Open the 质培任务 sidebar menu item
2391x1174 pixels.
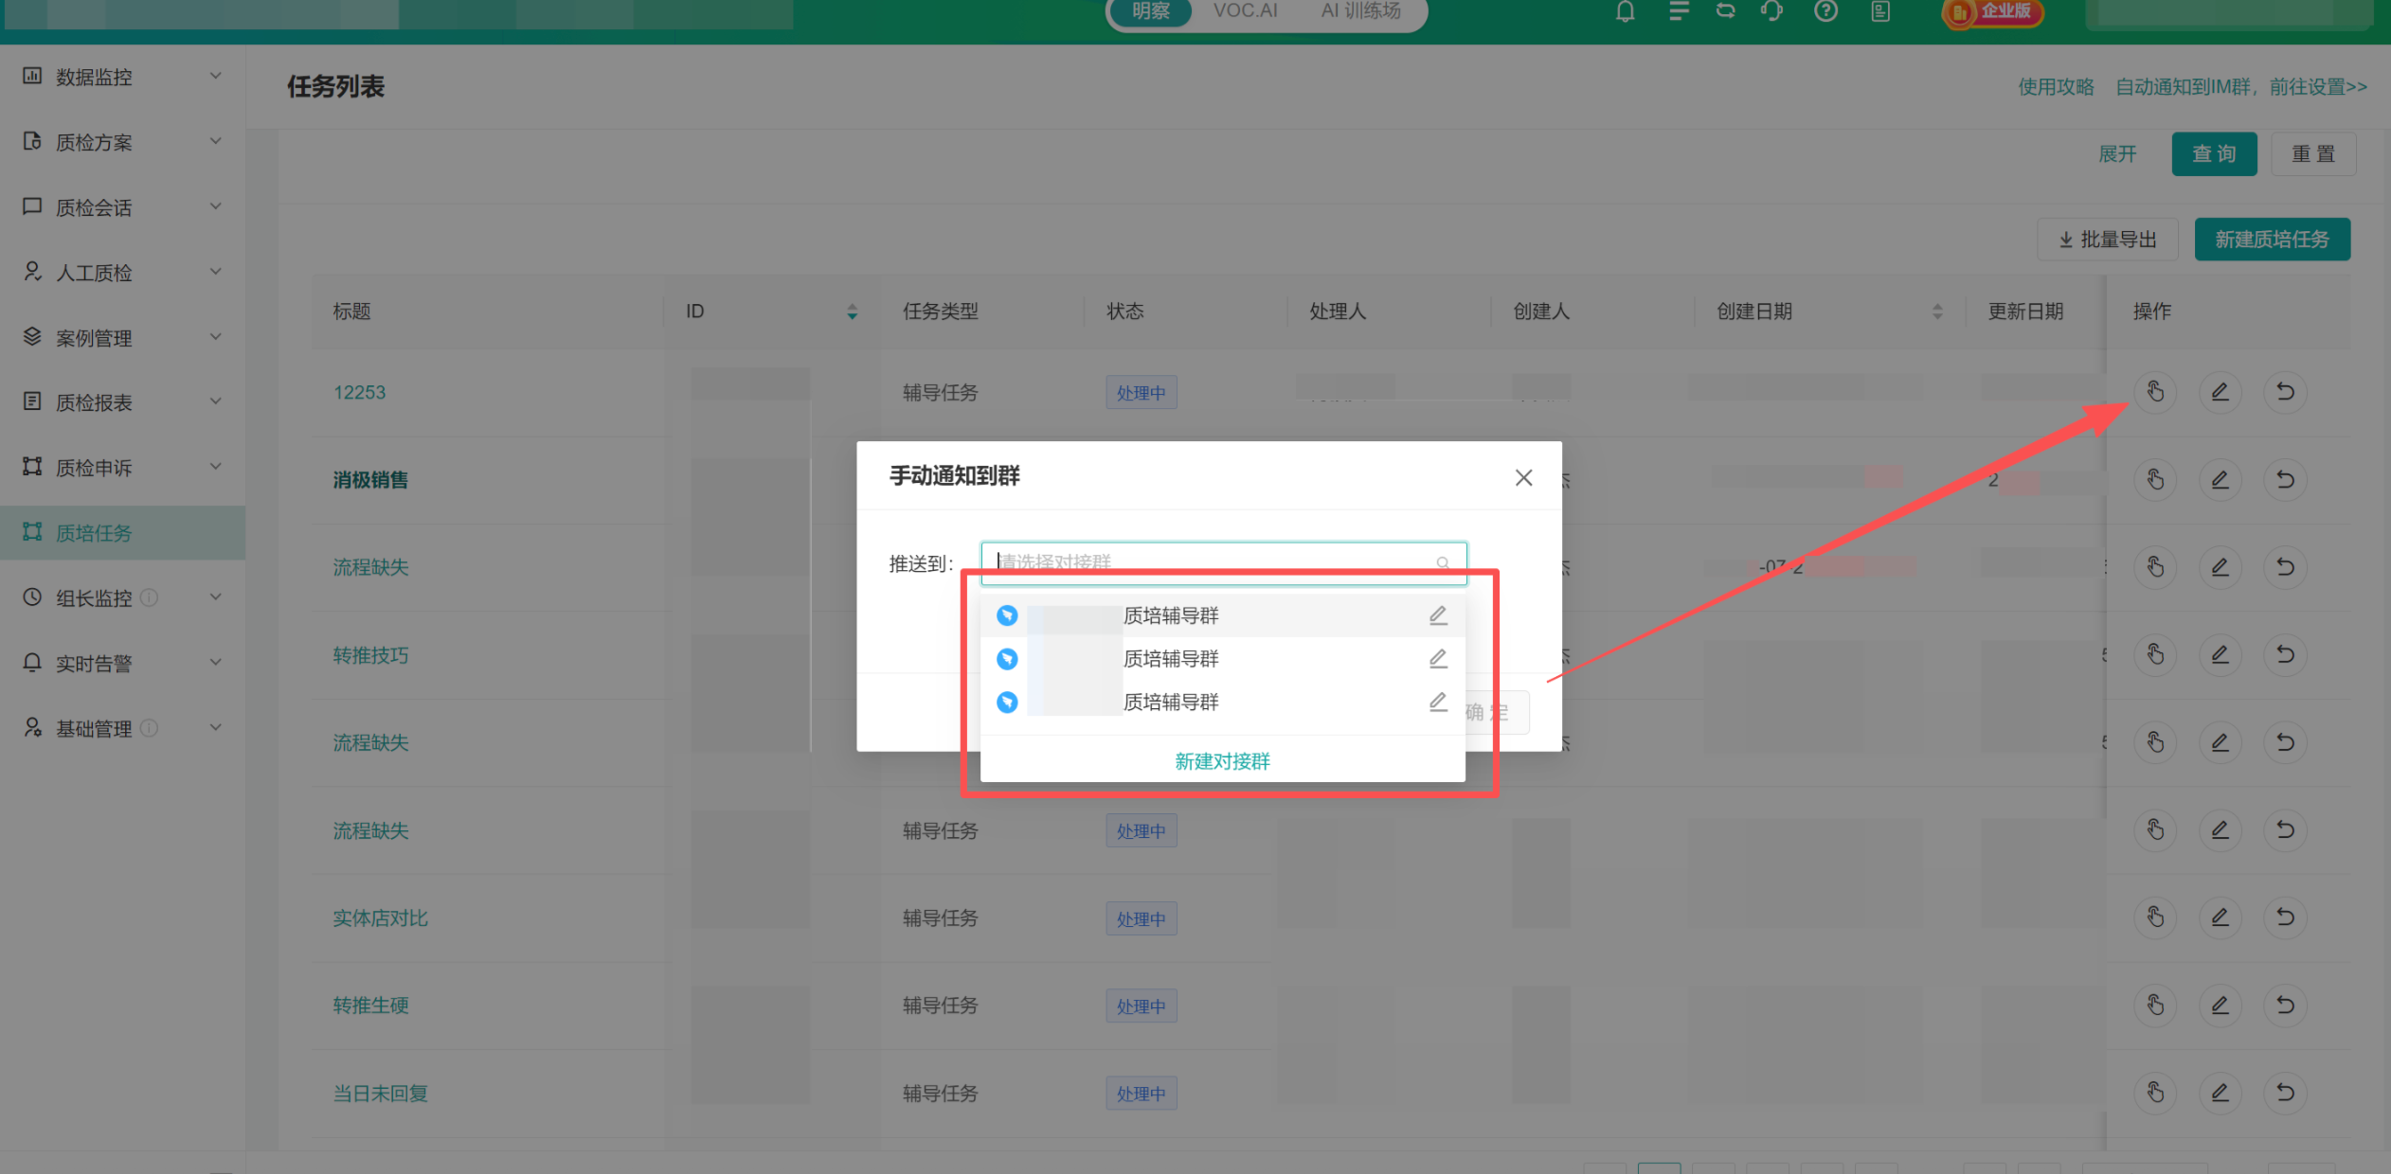pyautogui.click(x=94, y=532)
